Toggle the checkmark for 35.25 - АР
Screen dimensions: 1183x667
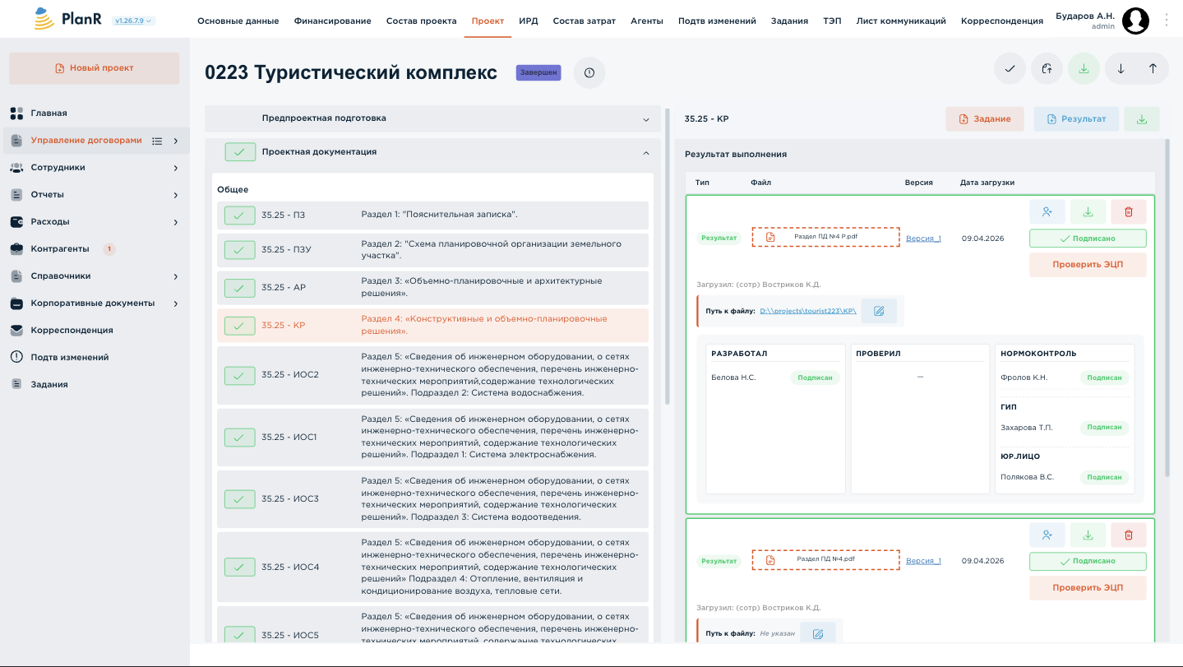(x=240, y=288)
